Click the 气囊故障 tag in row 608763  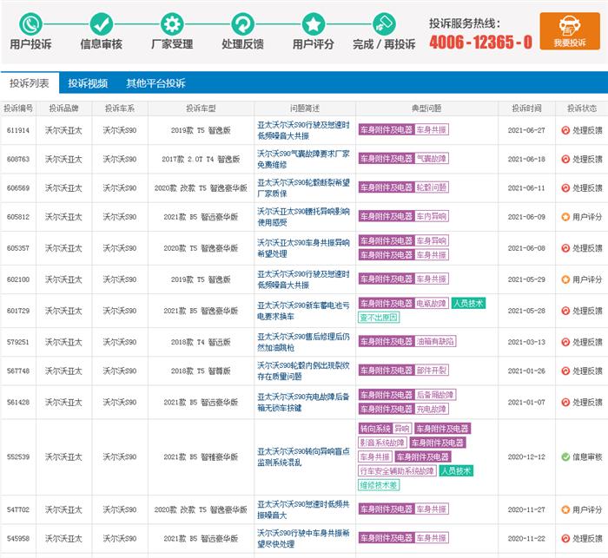[x=432, y=159]
